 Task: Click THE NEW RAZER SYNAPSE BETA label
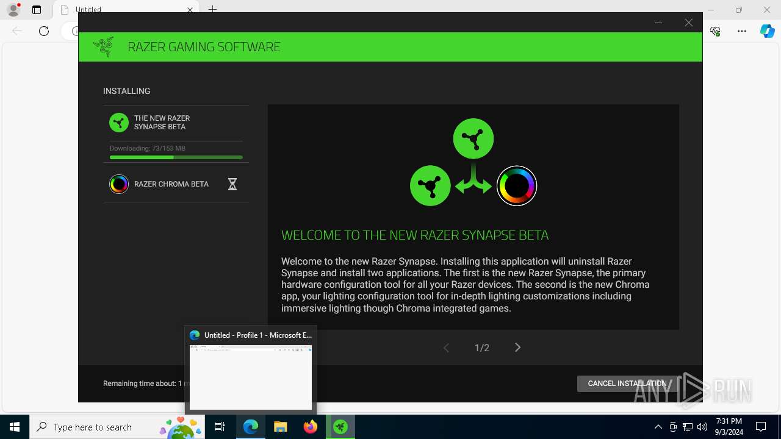pos(162,123)
